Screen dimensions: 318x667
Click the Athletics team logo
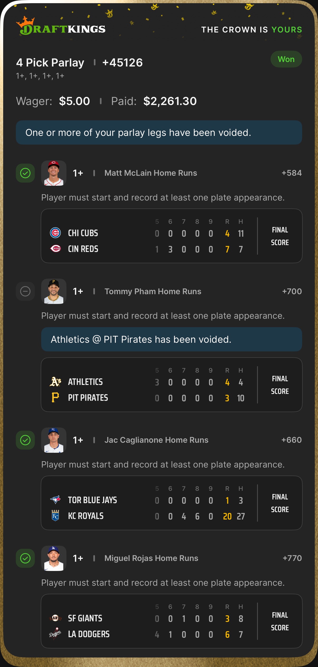[55, 382]
